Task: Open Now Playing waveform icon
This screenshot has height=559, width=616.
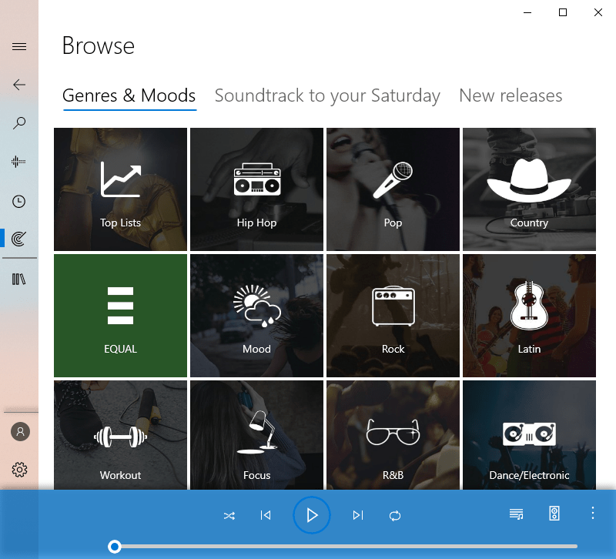Action: 19,162
